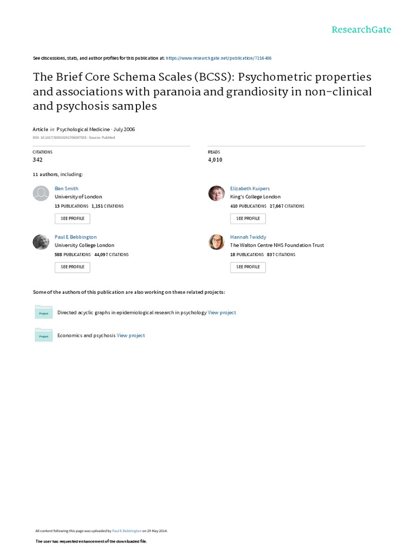Click Hannah Twiddy's profile photo
The height and width of the screenshot is (555, 416).
217,242
